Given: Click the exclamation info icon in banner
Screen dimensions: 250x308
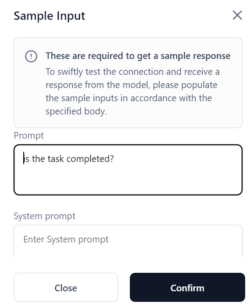Looking at the screenshot, I should click(31, 56).
